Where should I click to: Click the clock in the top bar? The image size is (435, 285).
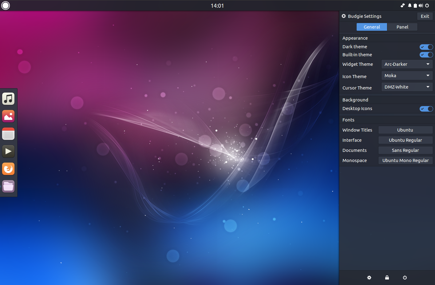tap(217, 5)
